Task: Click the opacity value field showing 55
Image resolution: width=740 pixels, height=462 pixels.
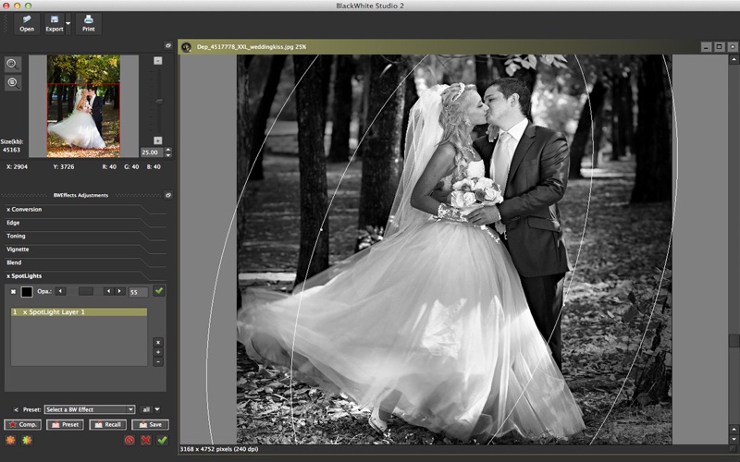Action: pyautogui.click(x=138, y=292)
